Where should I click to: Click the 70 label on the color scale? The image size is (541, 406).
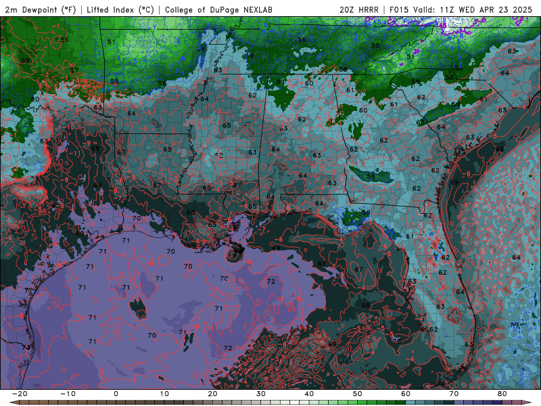coord(454,394)
